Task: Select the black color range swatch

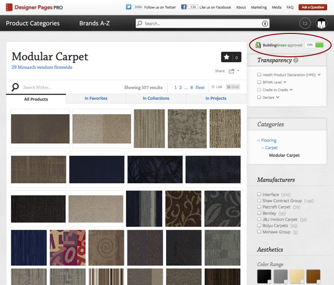Action: pos(264,276)
